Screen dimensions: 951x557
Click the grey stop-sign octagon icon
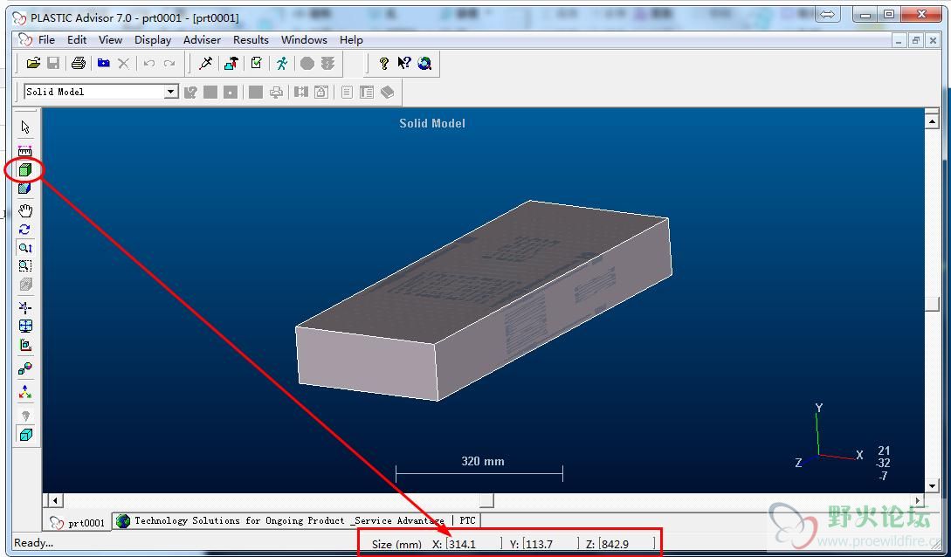point(307,63)
